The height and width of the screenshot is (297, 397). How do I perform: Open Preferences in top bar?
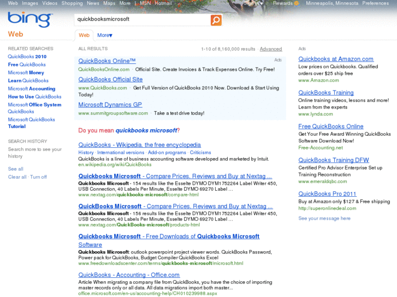pos(376,3)
